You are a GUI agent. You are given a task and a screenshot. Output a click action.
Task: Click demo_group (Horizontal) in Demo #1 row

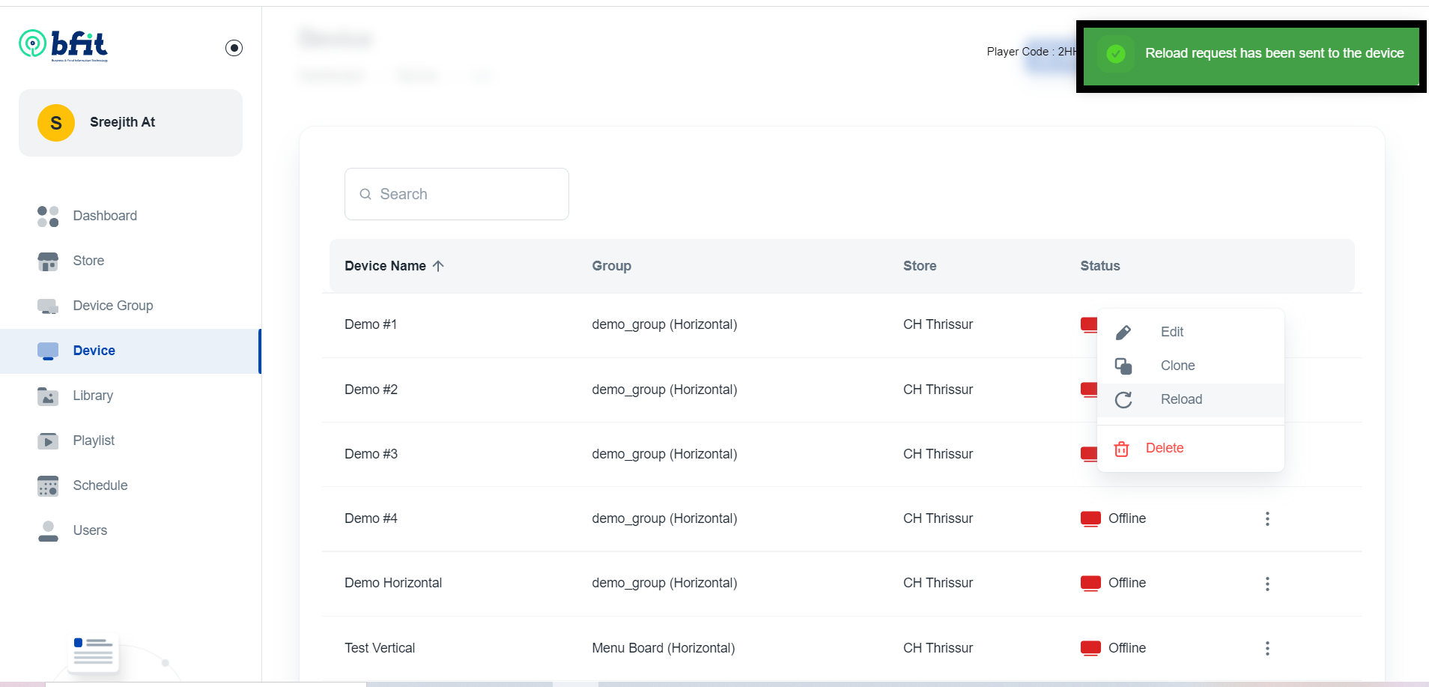664,324
